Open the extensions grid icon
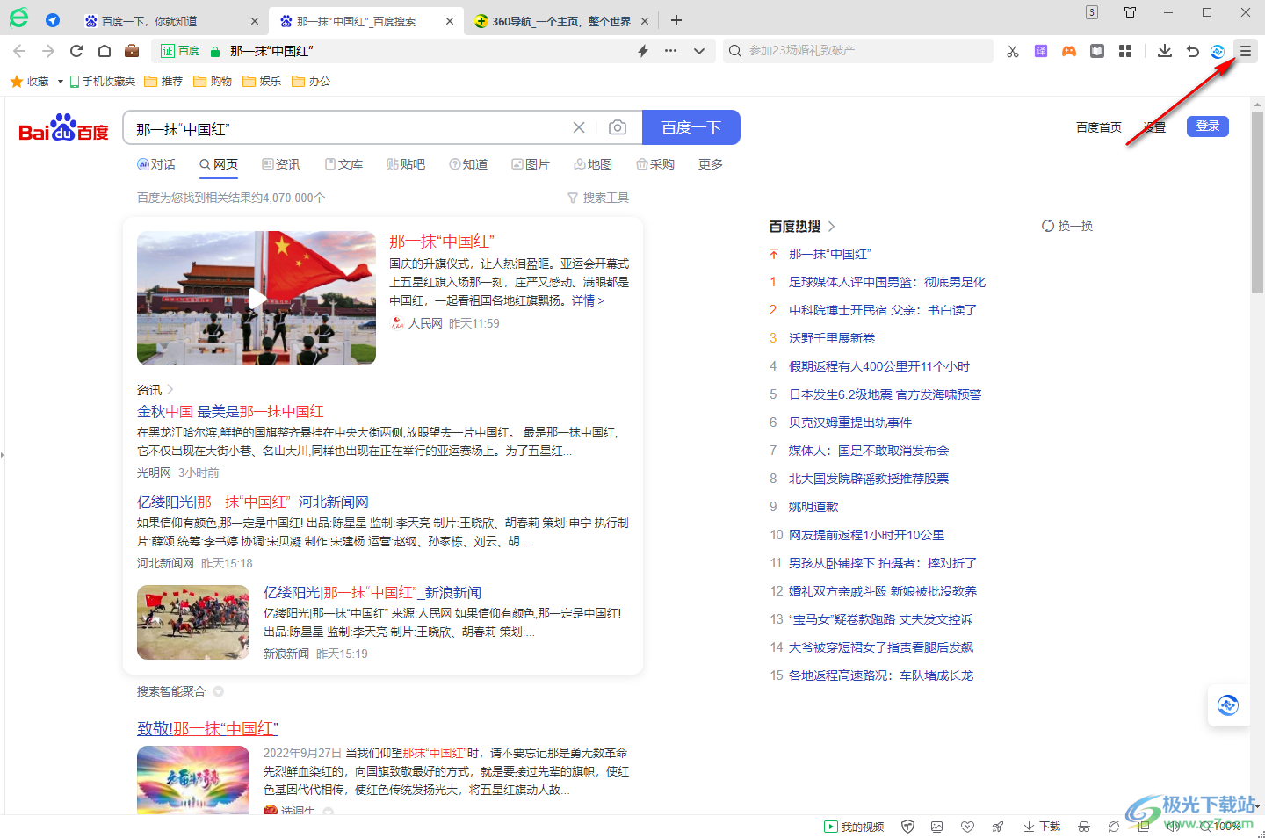Screen dimensions: 1265x838 [1125, 51]
